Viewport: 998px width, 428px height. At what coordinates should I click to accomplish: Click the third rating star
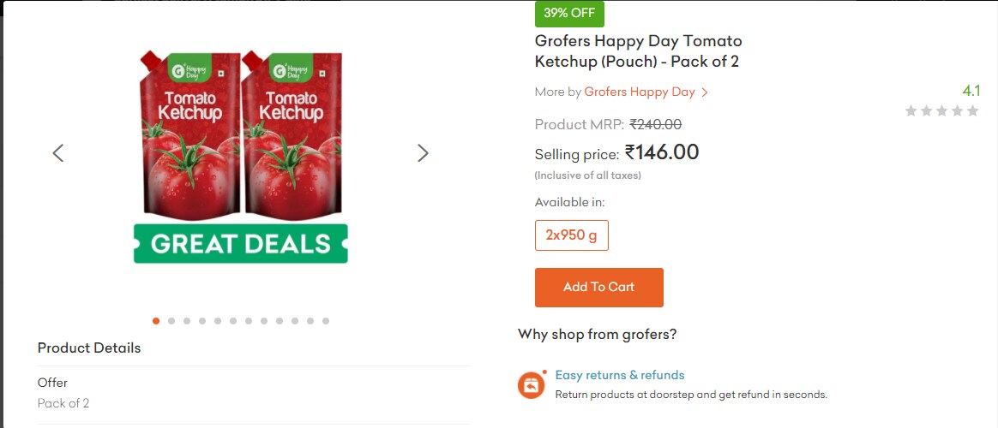[x=941, y=111]
